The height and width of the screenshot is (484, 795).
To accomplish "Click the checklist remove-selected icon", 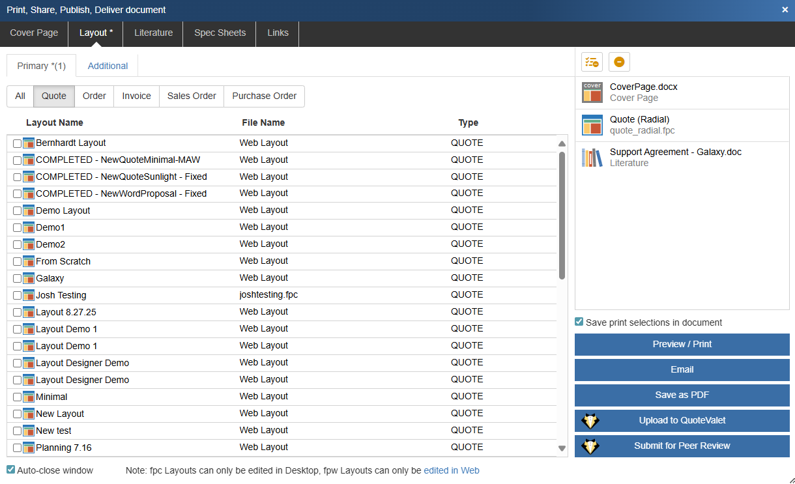I will 592,62.
